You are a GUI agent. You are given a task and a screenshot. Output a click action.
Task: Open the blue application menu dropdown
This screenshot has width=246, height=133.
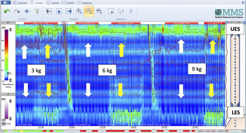(6, 3)
